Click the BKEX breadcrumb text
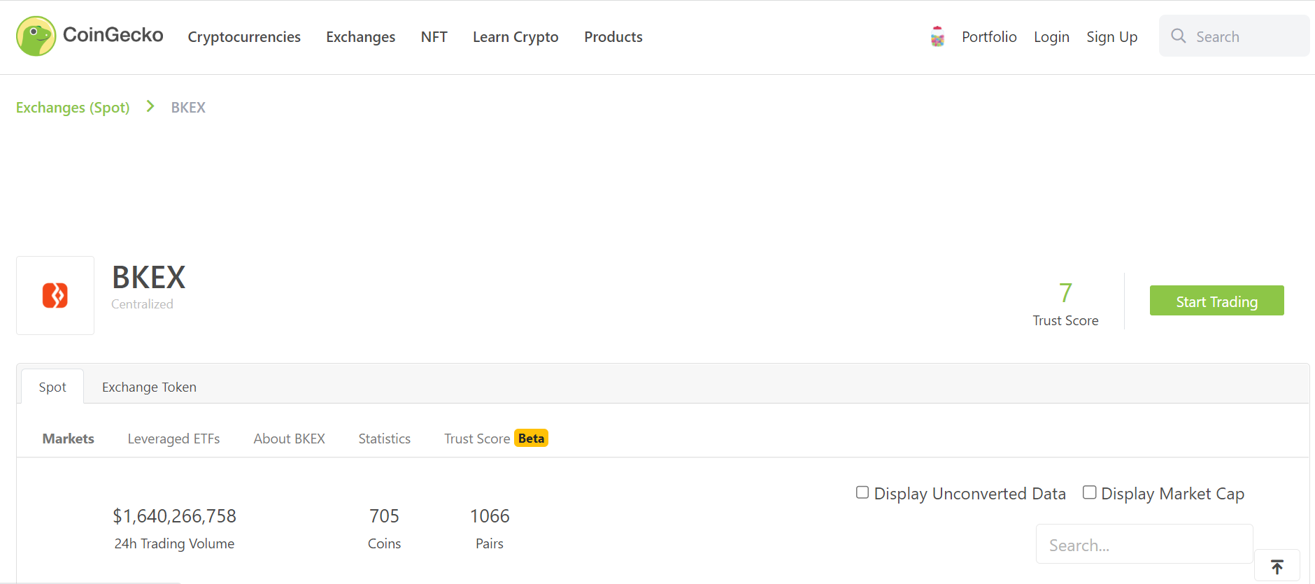This screenshot has width=1315, height=584. click(x=188, y=108)
